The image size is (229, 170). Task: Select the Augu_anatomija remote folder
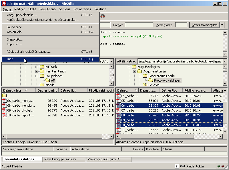point(154,71)
